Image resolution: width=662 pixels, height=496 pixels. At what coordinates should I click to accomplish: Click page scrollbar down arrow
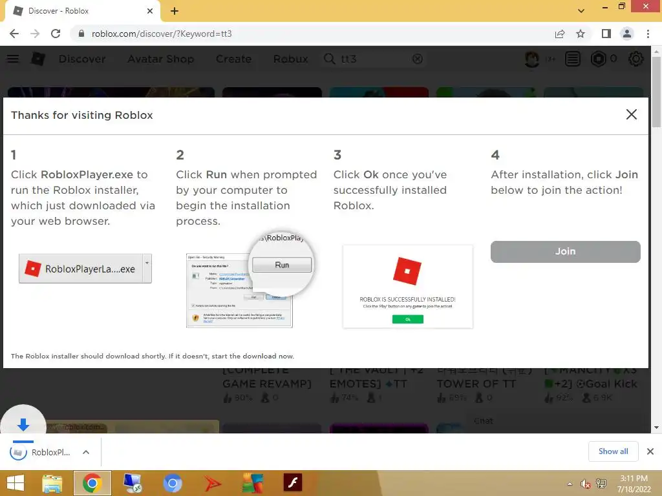coord(657,428)
